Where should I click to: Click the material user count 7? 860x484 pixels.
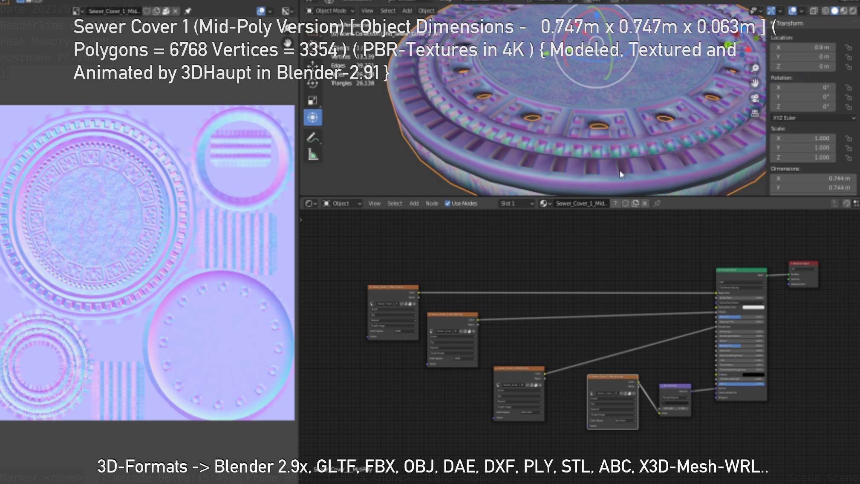[x=615, y=204]
